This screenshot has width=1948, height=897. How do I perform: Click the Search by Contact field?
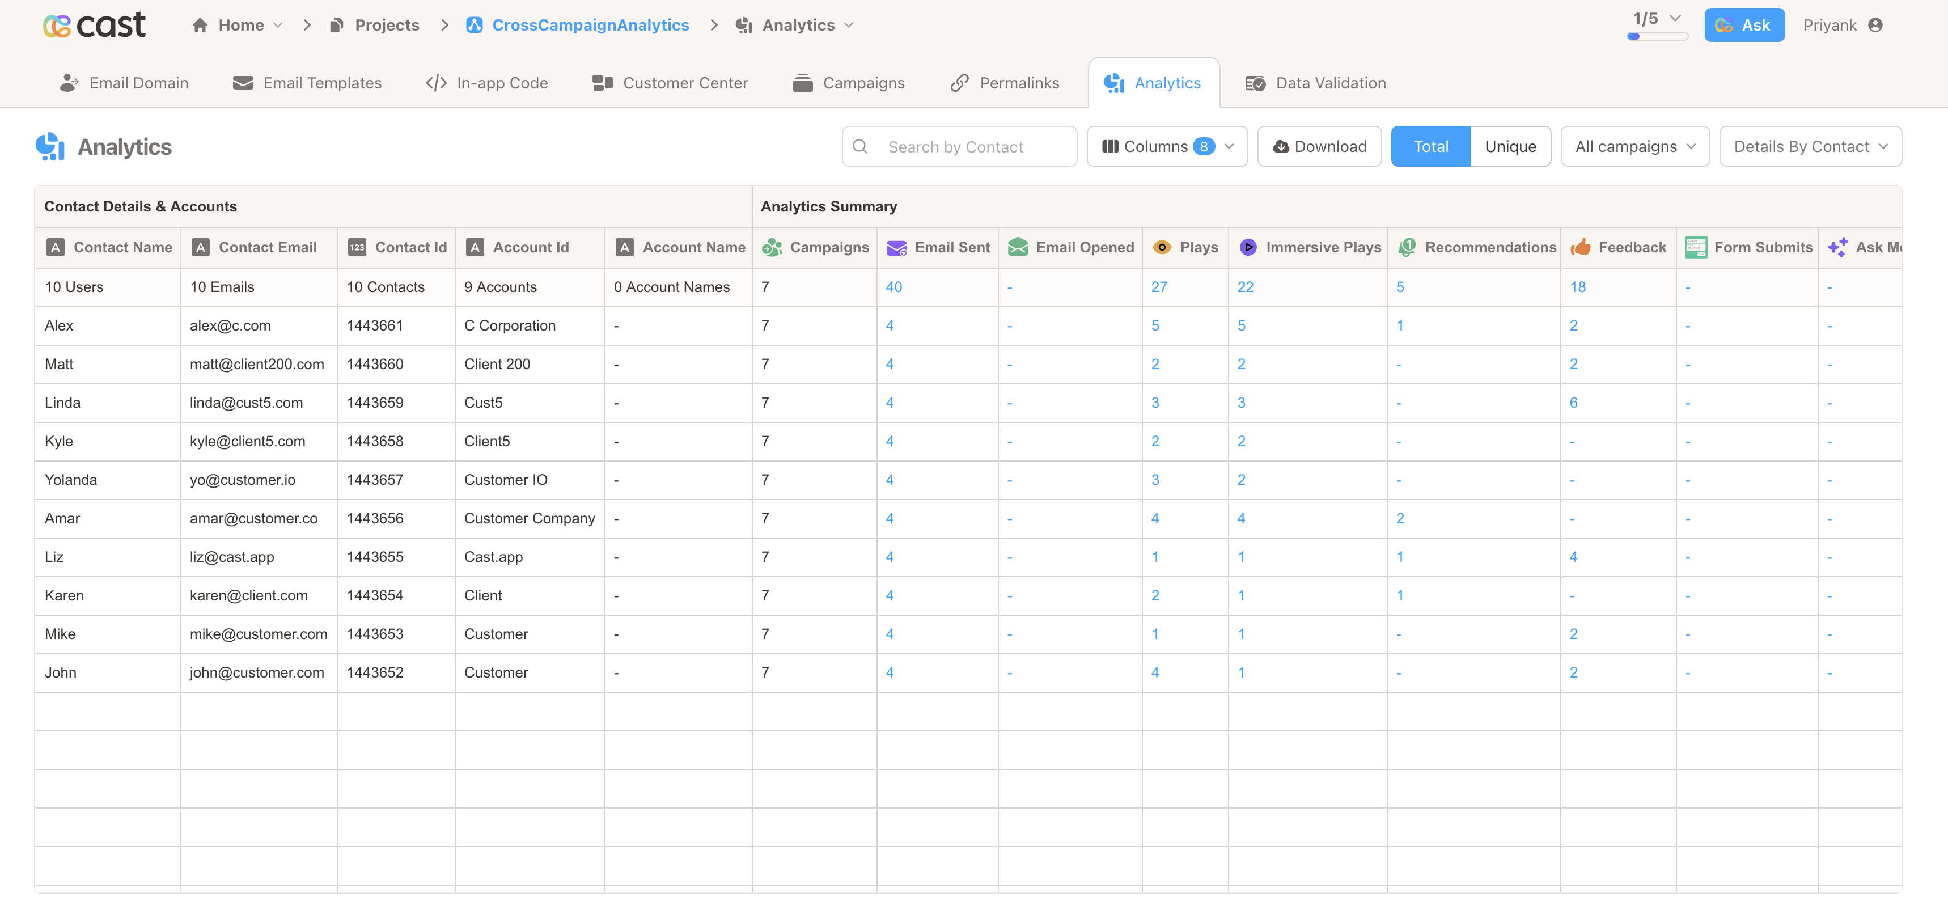[959, 146]
